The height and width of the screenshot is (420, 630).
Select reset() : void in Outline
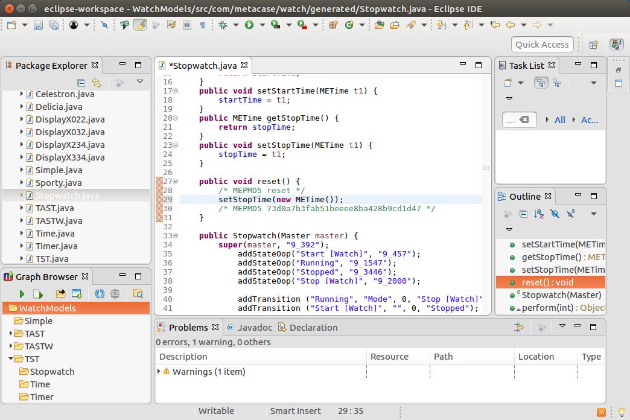(547, 282)
